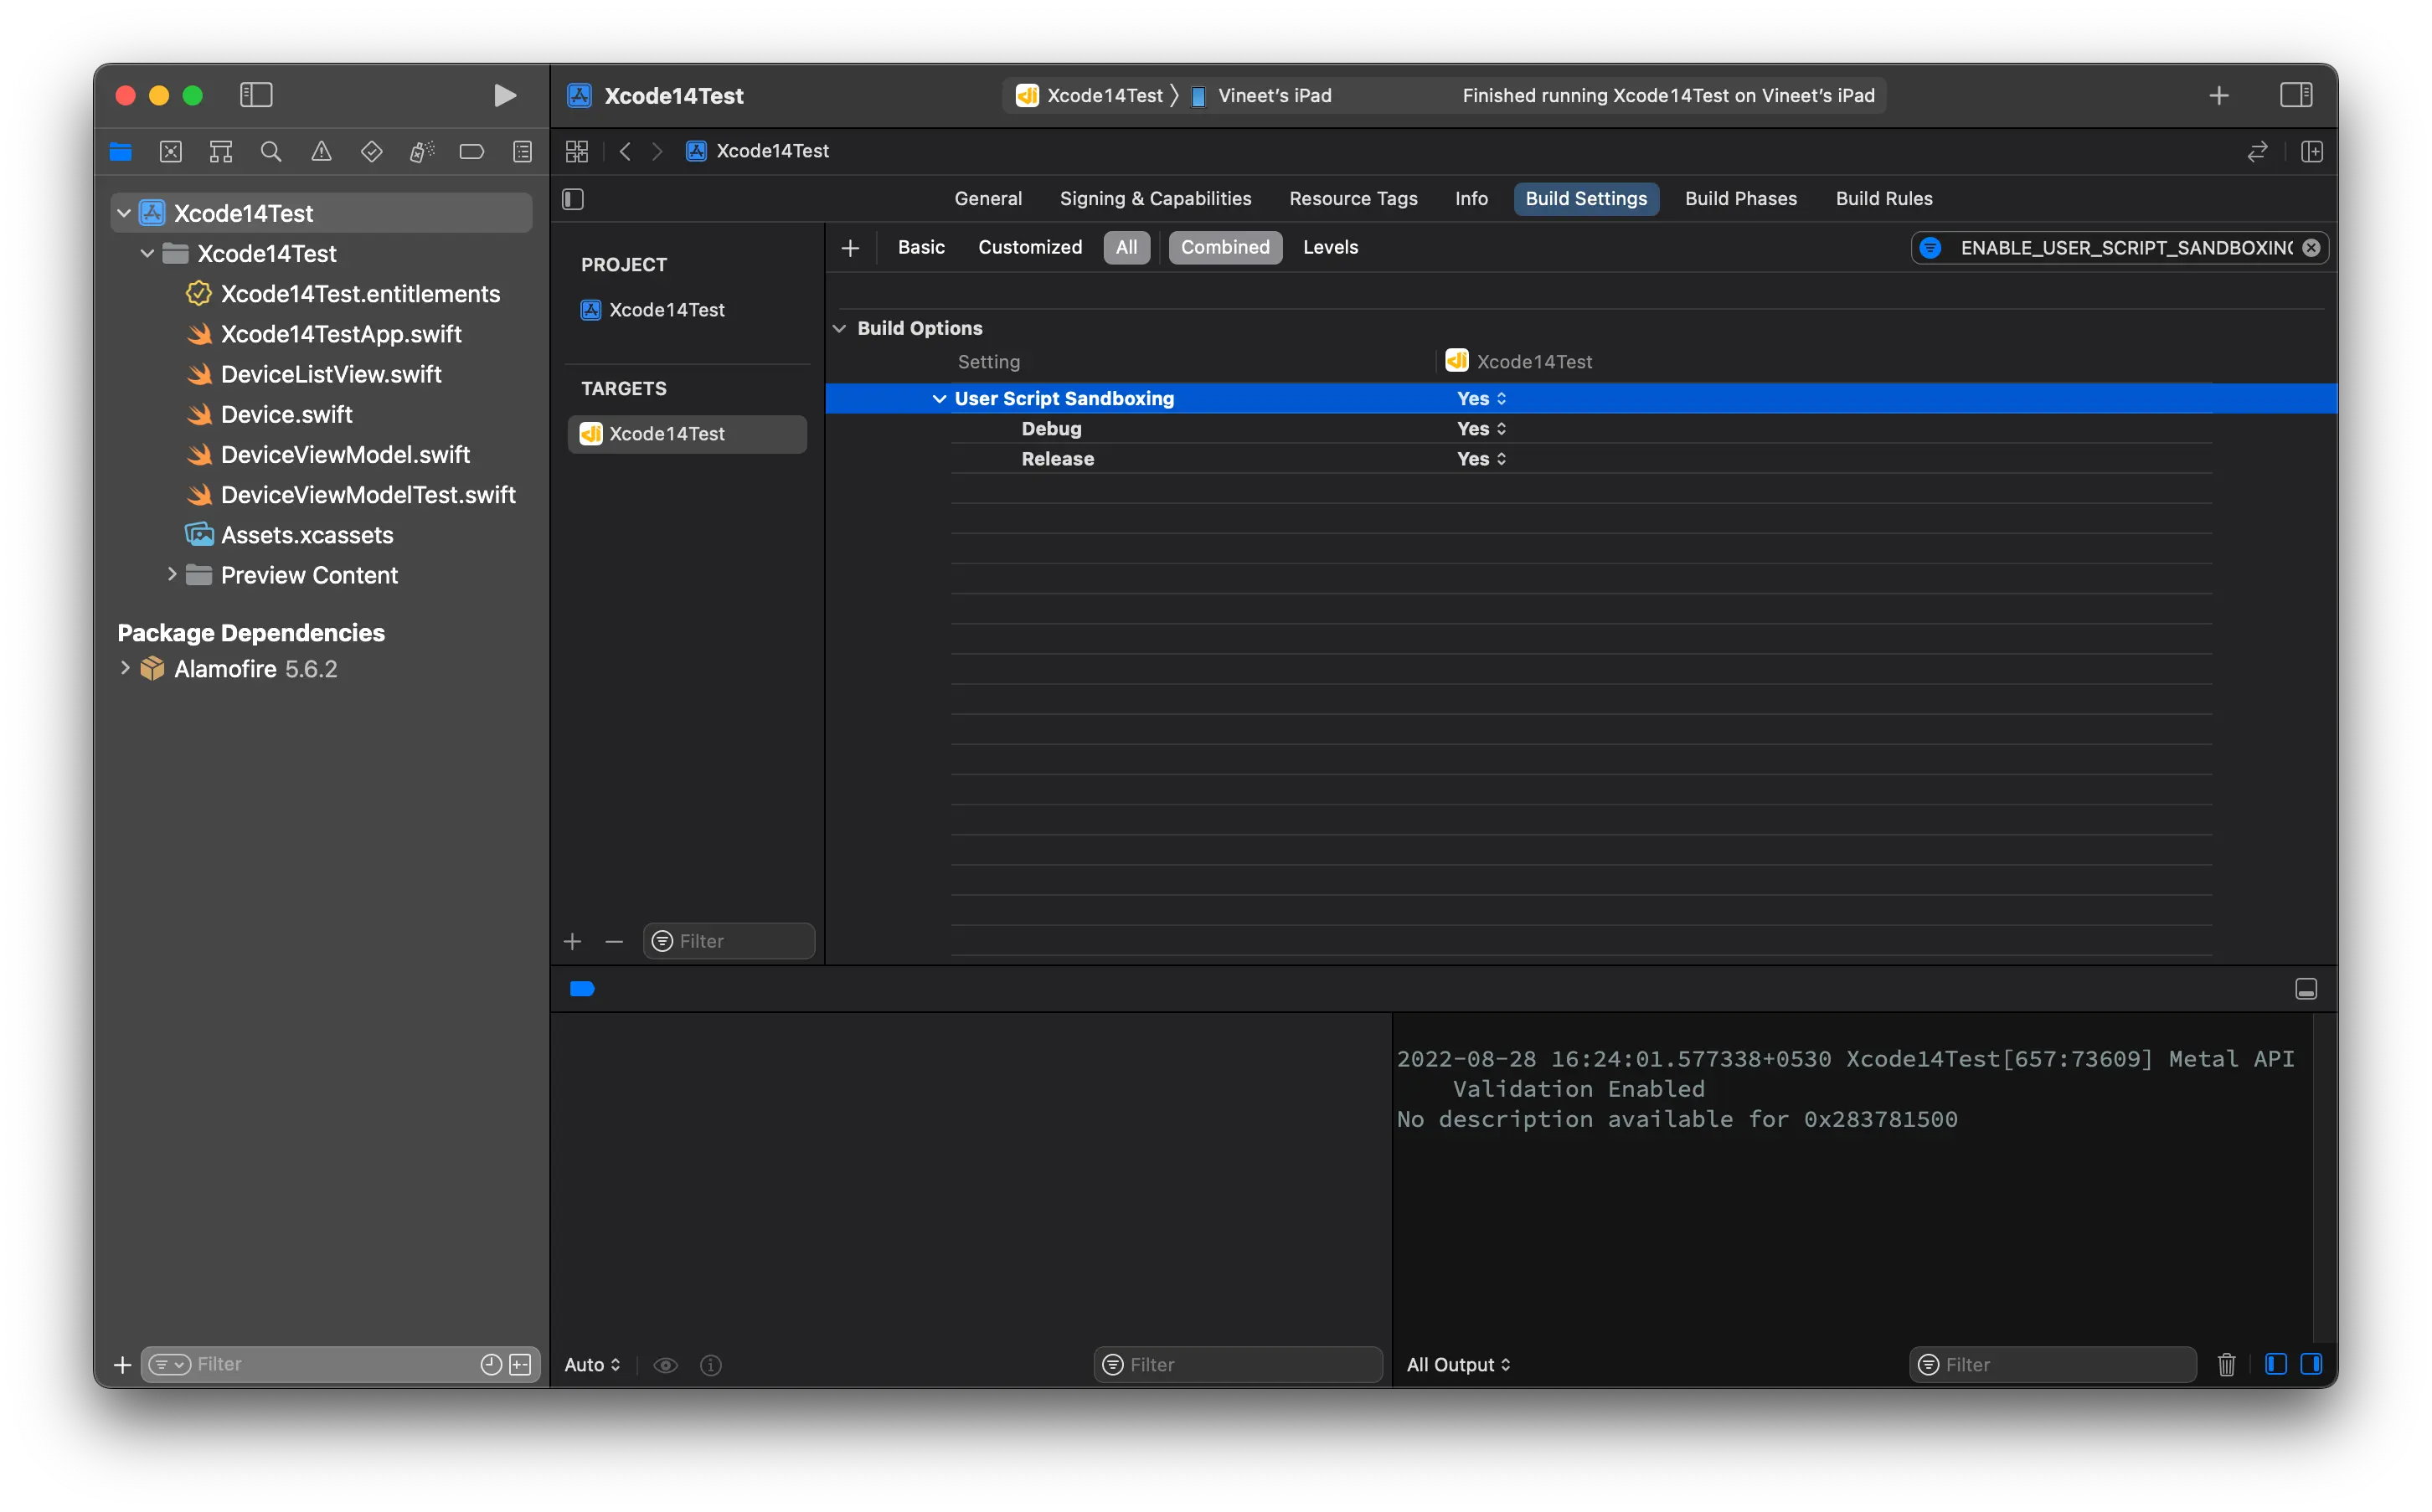Open the Issue navigator warning icon
The width and height of the screenshot is (2432, 1512).
(321, 152)
